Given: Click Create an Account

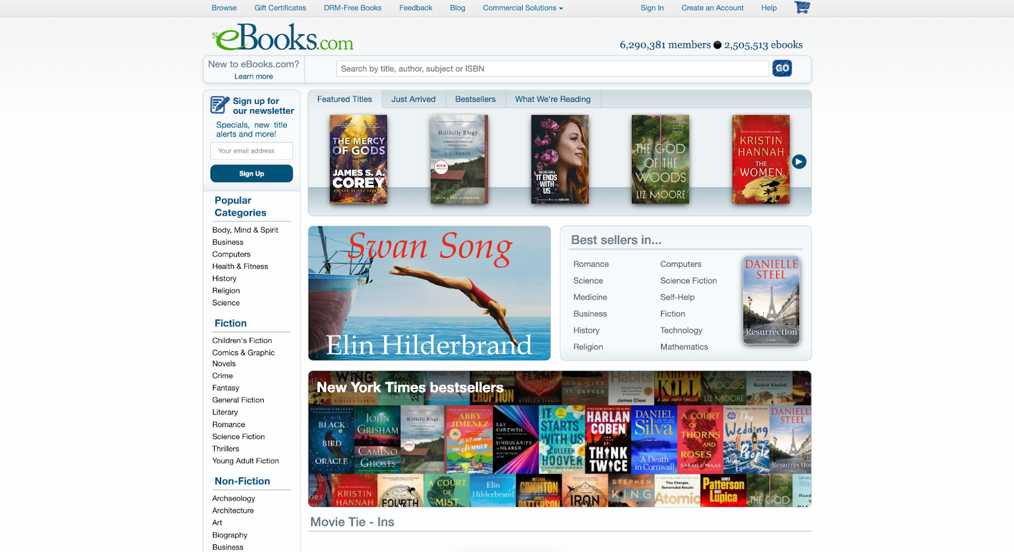Looking at the screenshot, I should click(x=712, y=8).
